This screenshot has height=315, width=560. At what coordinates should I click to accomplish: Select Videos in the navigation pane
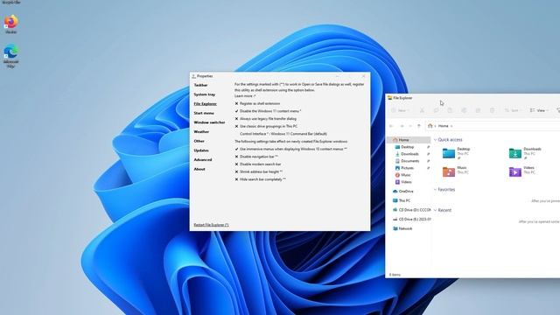(x=402, y=182)
